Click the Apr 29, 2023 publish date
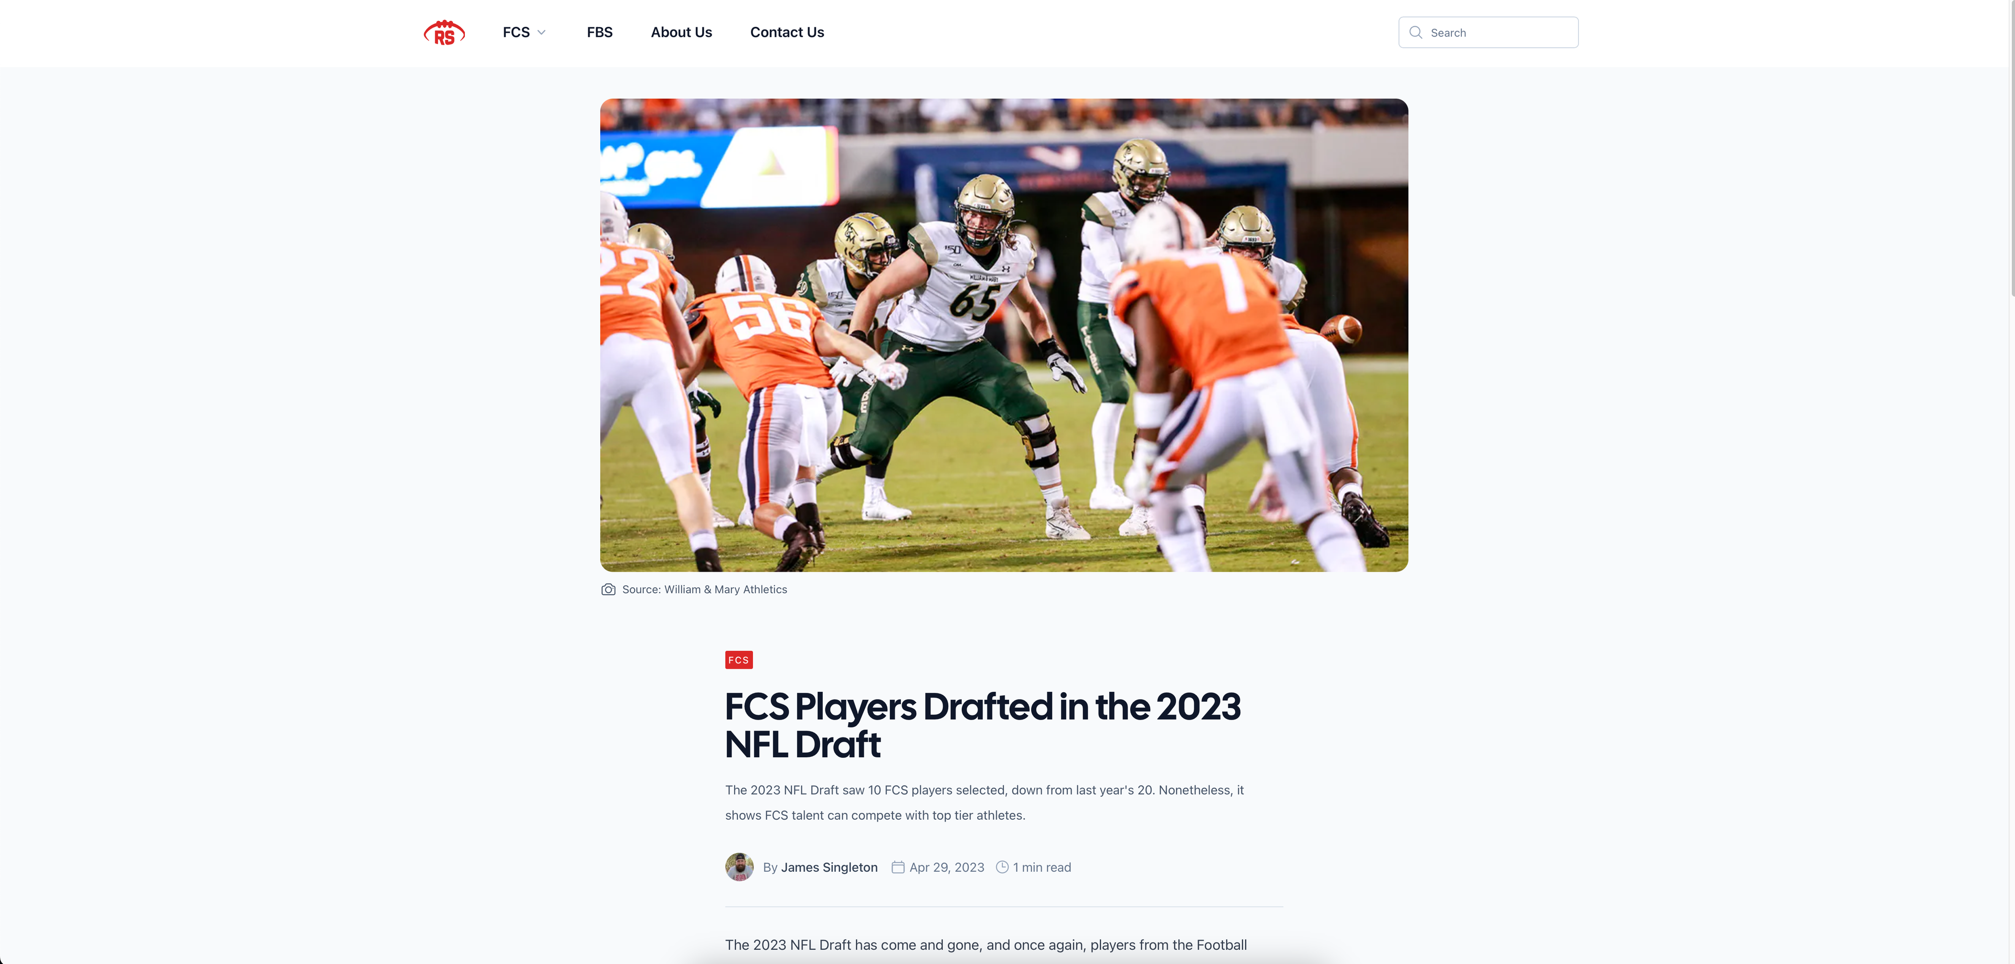2015x964 pixels. [947, 867]
